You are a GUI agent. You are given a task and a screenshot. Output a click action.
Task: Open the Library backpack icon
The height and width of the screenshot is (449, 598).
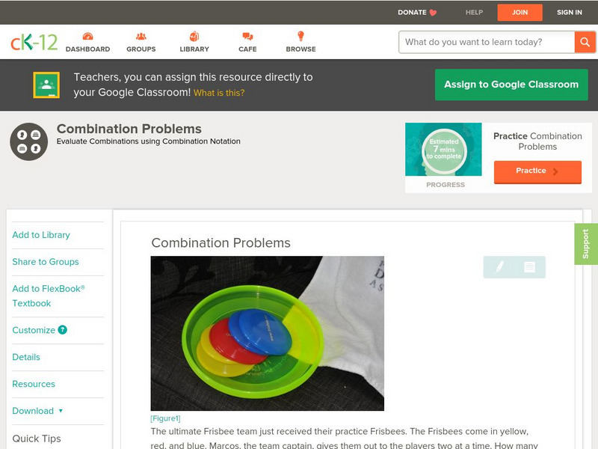point(194,36)
